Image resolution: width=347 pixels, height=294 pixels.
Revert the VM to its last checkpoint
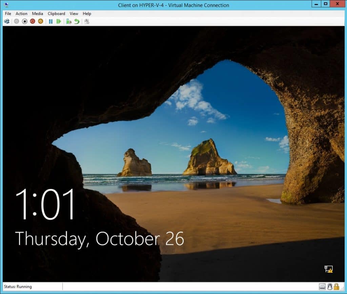(77, 21)
